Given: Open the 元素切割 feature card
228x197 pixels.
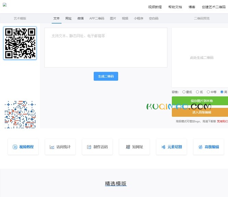Looking at the screenshot, I should point(172,147).
